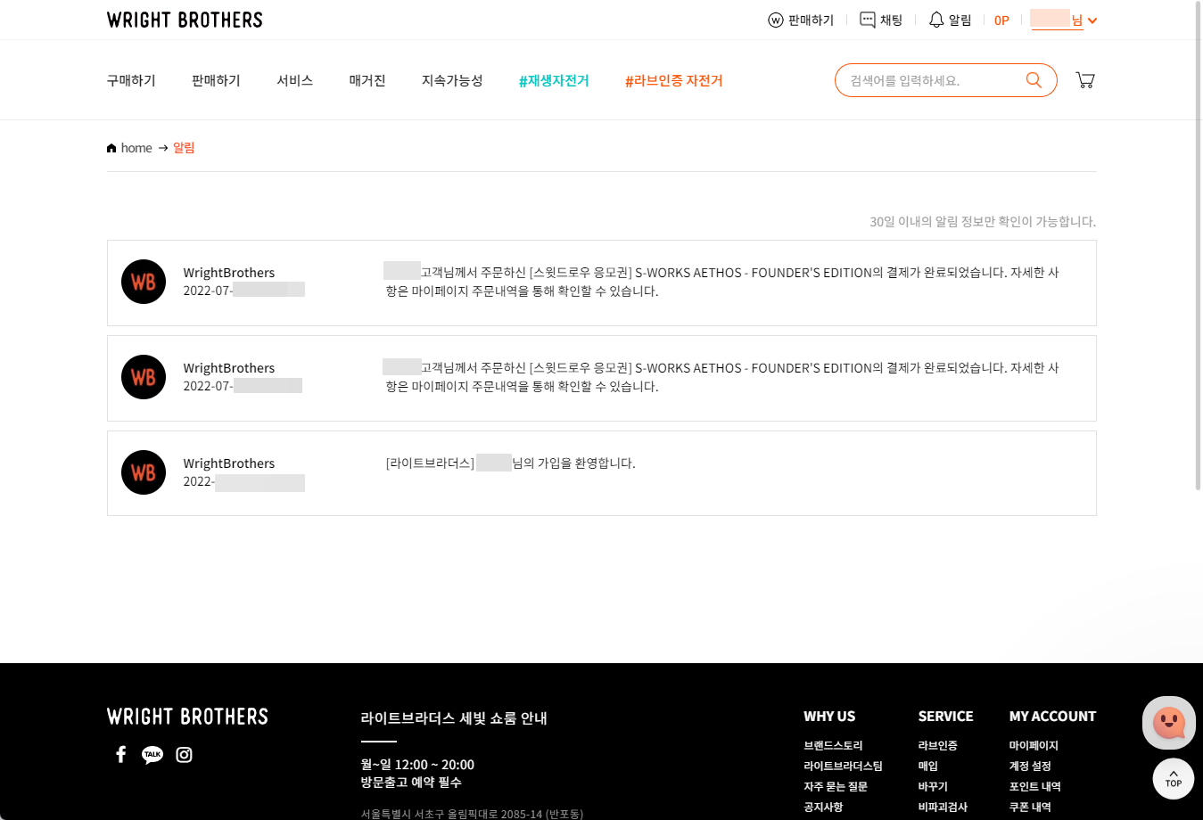Click the Wright Brothers header logo
Image resolution: width=1203 pixels, height=820 pixels.
(185, 20)
